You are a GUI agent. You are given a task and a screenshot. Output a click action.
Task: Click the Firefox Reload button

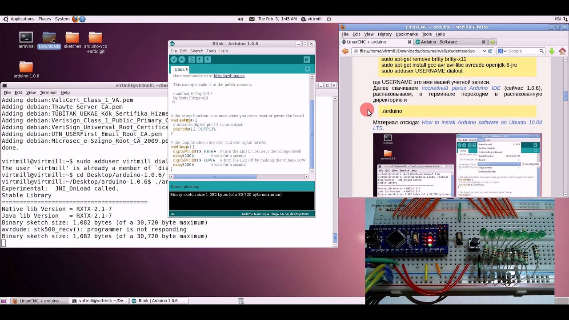pyautogui.click(x=490, y=51)
